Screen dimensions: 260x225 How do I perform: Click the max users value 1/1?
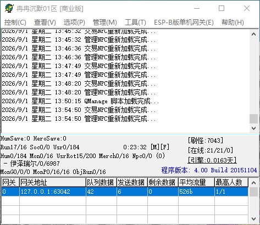coord(231,192)
